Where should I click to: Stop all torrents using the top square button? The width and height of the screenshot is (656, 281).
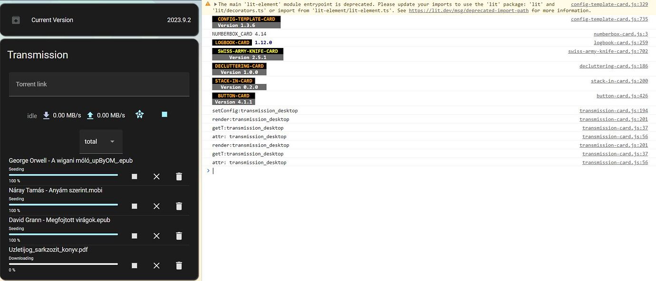click(164, 114)
